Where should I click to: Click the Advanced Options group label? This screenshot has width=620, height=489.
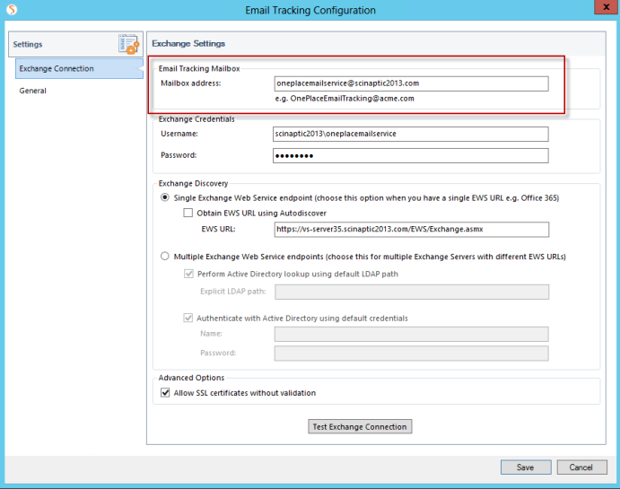[191, 378]
